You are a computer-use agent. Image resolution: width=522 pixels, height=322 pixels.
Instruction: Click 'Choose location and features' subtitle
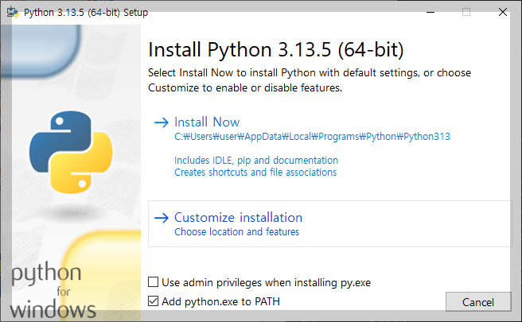236,232
